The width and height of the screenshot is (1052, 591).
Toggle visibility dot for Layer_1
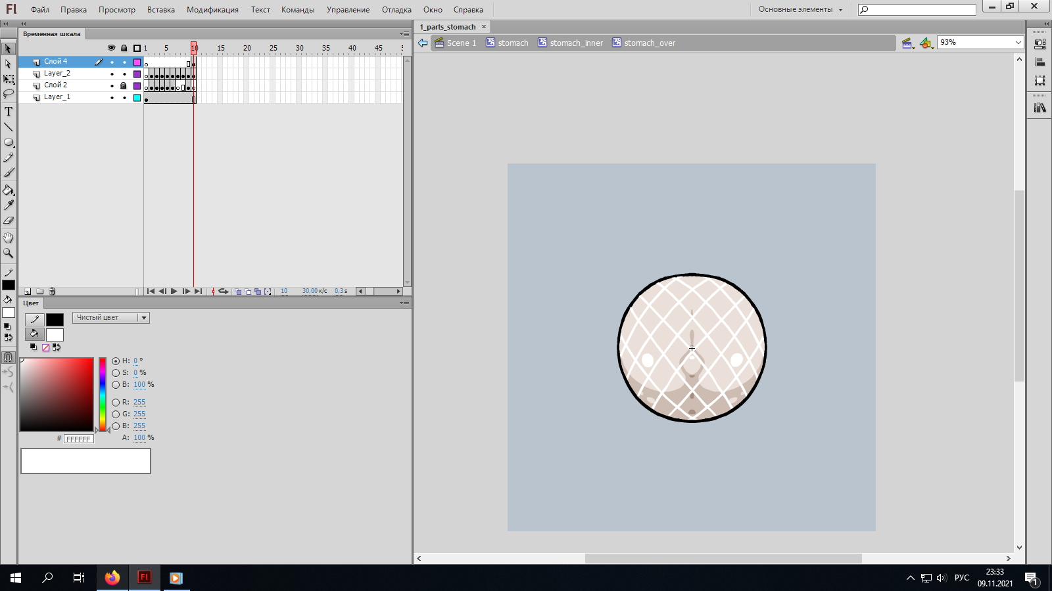pyautogui.click(x=112, y=98)
